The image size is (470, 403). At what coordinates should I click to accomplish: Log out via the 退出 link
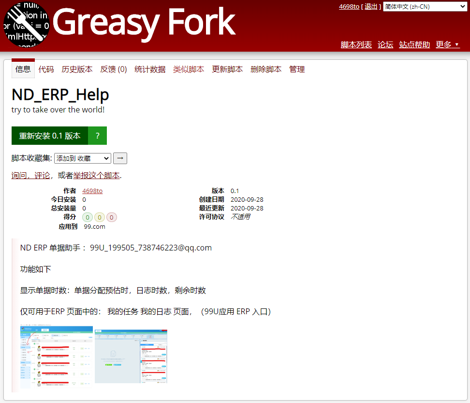click(x=371, y=7)
